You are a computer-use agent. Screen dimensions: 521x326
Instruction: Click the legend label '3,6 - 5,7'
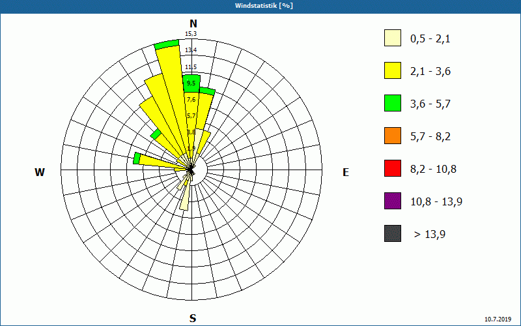(430, 104)
